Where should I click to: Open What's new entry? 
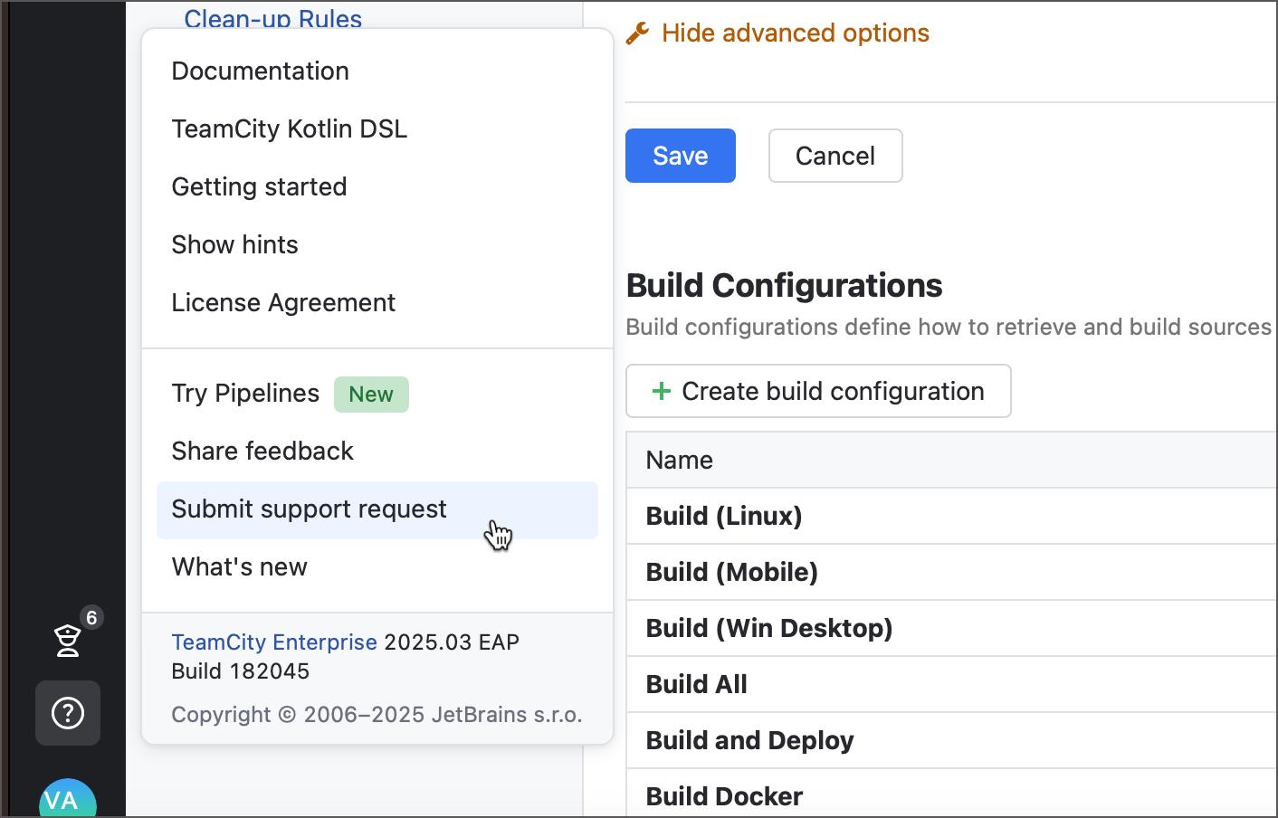[239, 567]
